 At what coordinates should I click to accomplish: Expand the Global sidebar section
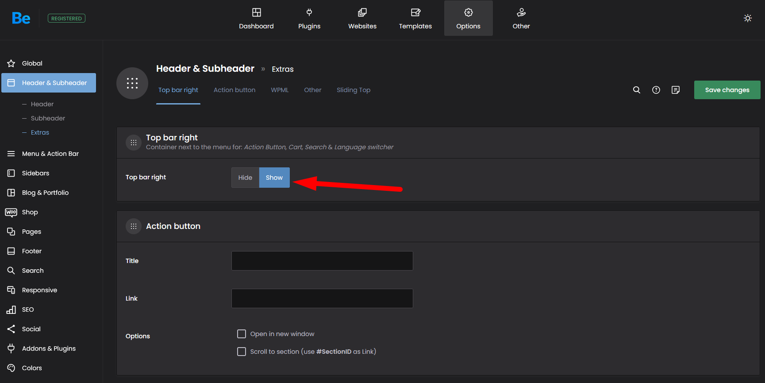pyautogui.click(x=32, y=63)
